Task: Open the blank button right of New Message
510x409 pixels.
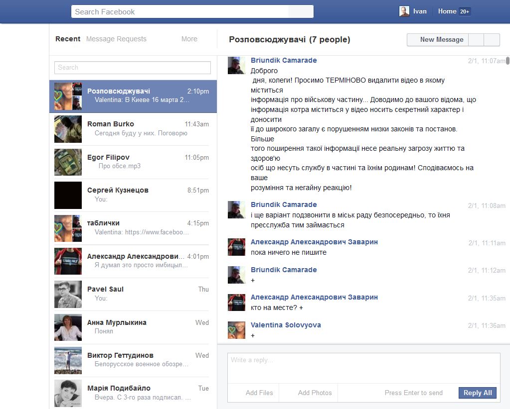Action: [x=477, y=40]
